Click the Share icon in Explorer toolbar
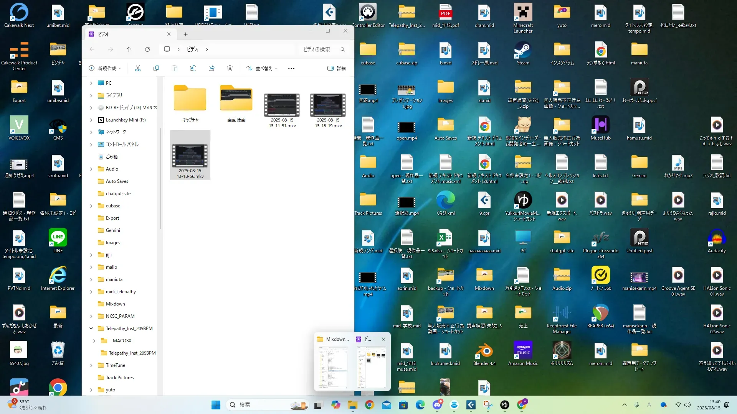 tap(212, 68)
